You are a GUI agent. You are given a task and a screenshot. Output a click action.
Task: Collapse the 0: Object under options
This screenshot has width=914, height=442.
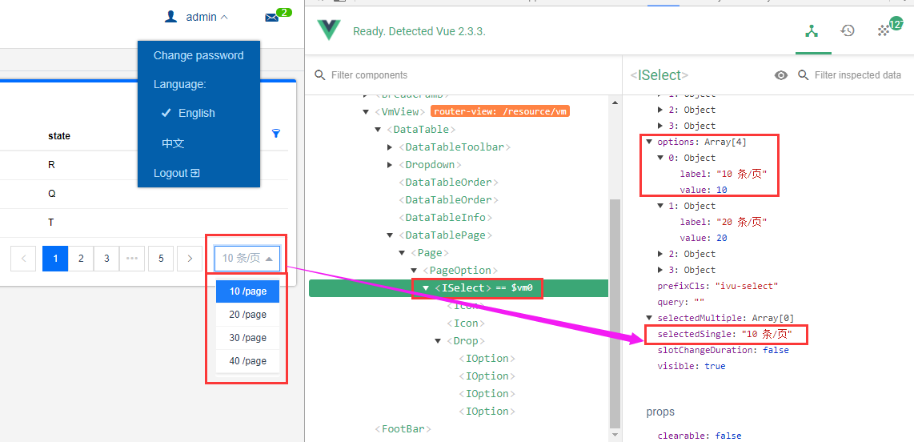(660, 158)
